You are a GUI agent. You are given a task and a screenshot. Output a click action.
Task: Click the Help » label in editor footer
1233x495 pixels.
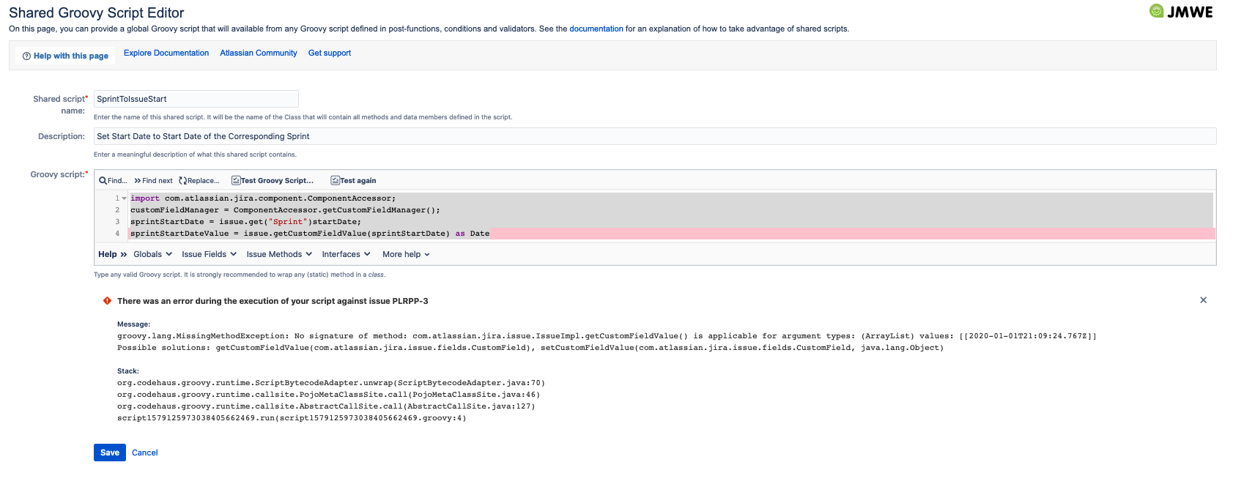pyautogui.click(x=113, y=254)
